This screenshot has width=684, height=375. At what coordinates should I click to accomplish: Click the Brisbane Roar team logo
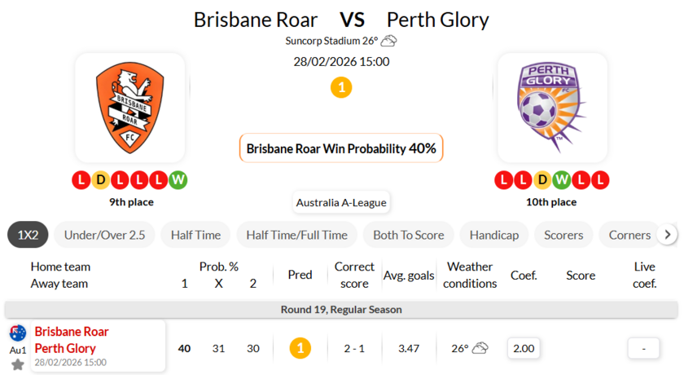(x=130, y=108)
